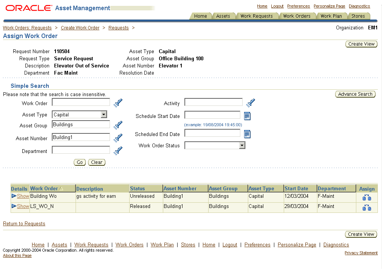Follow the Return to Requests link
Screen dimensions: 382x269
pyautogui.click(x=24, y=223)
